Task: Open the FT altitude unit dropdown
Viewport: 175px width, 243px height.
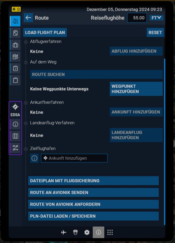Action: tap(156, 18)
